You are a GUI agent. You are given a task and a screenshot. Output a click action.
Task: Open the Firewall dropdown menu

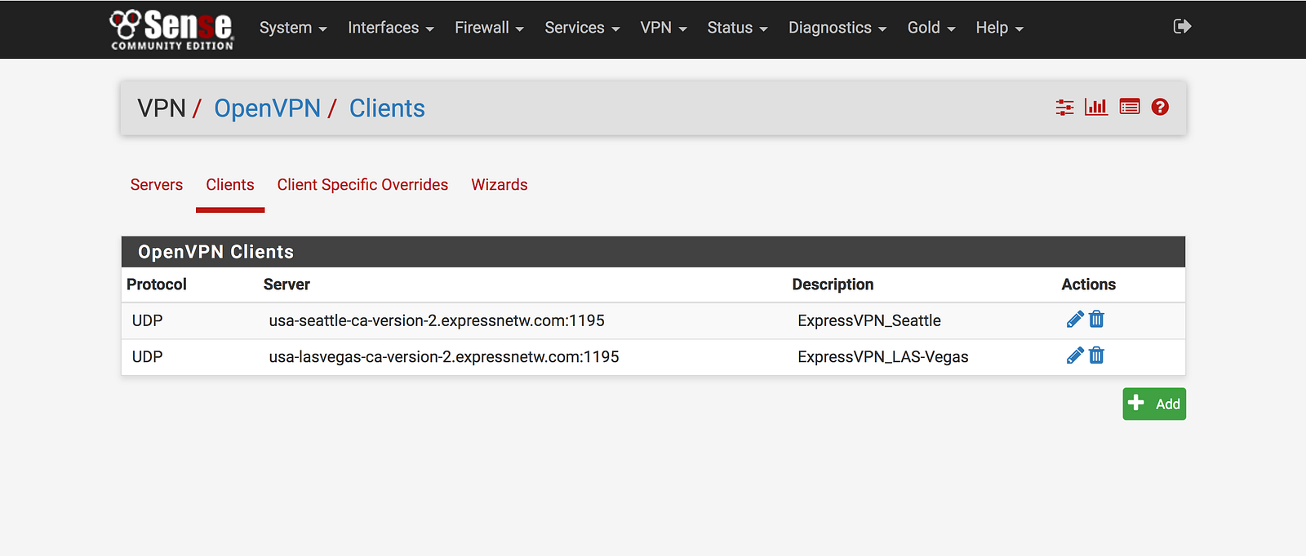click(489, 28)
